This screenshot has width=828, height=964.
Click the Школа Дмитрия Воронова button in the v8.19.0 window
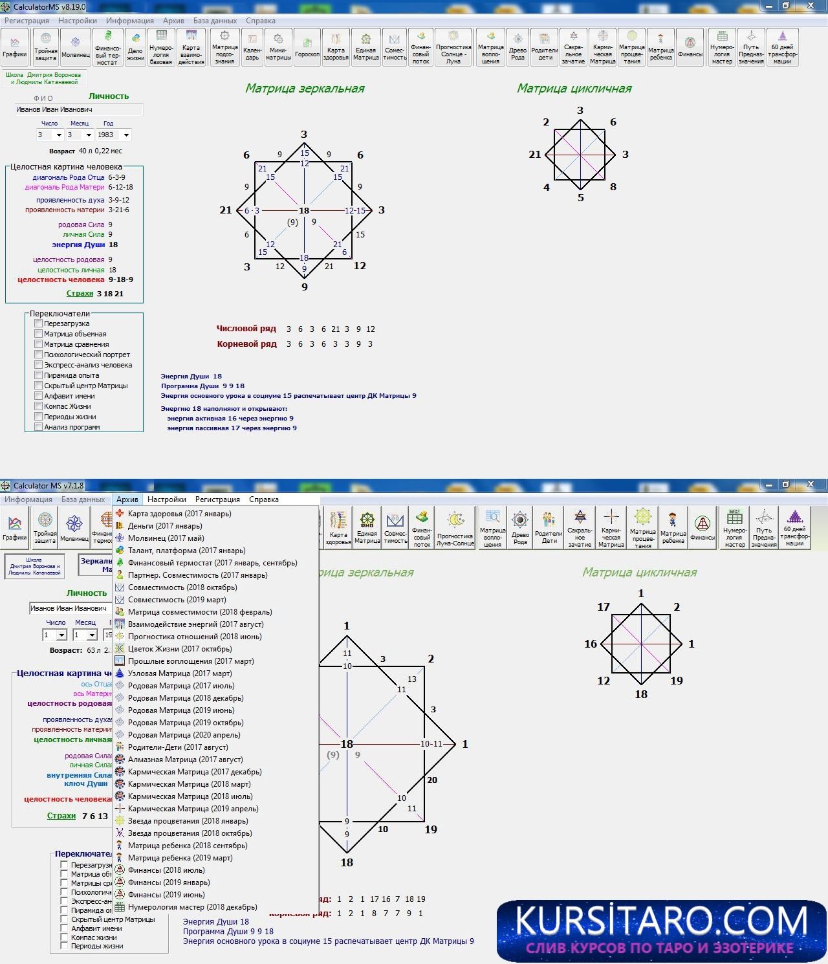pos(44,78)
